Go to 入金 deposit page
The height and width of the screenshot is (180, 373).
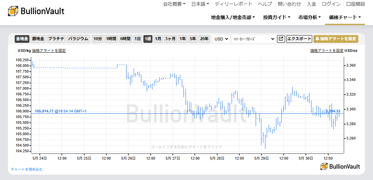pos(312,4)
